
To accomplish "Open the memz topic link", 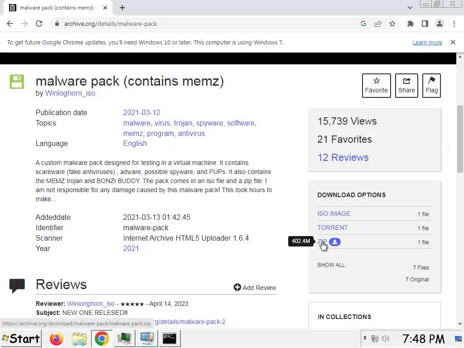I will 133,133.
